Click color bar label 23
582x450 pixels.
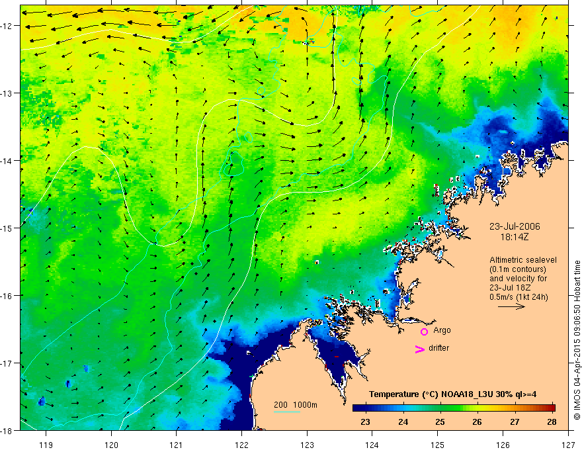(365, 422)
